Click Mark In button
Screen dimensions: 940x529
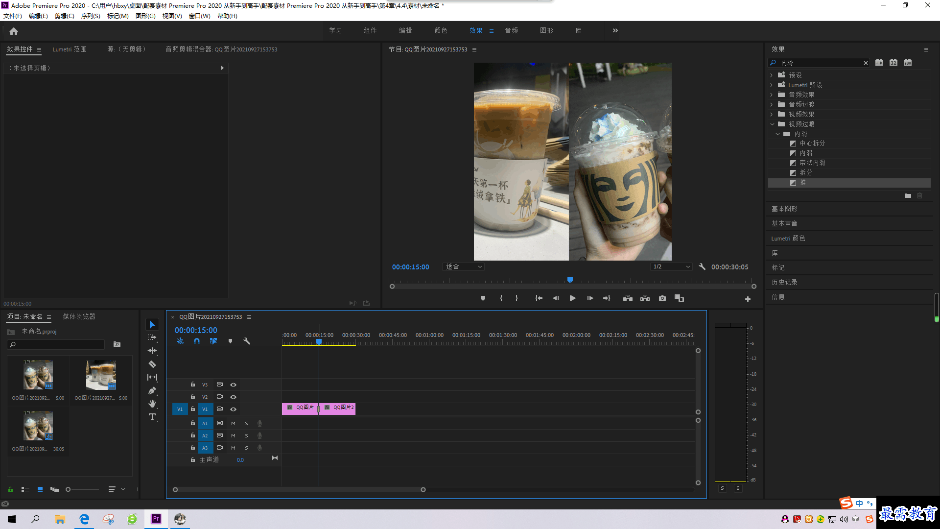501,298
